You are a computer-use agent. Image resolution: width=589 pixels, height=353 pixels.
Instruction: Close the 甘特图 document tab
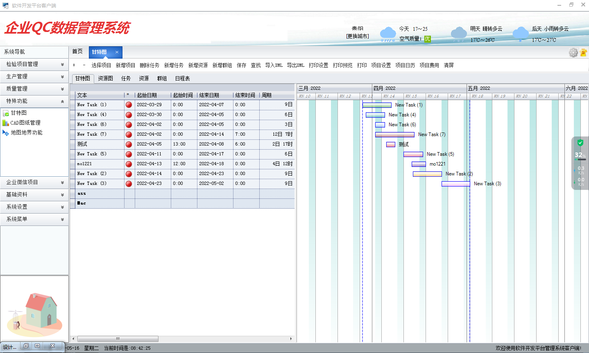(117, 52)
